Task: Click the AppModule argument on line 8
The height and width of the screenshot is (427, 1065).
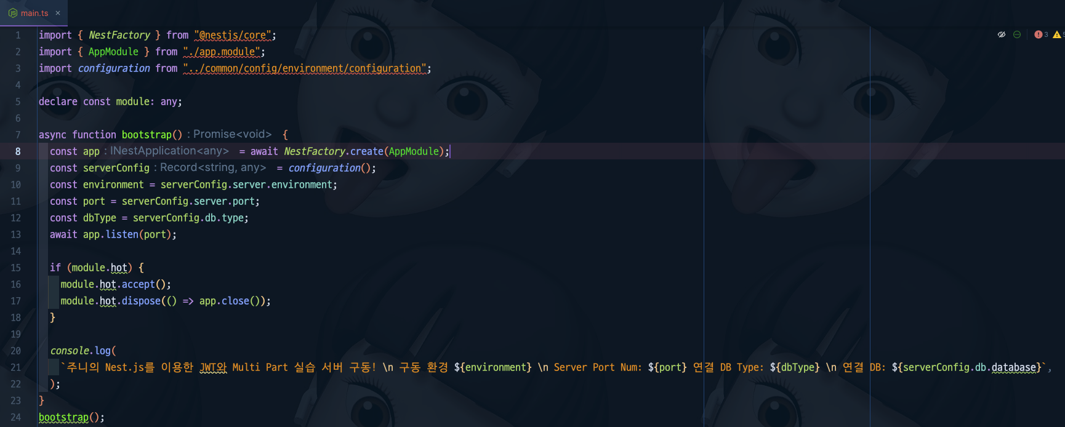Action: [x=414, y=151]
